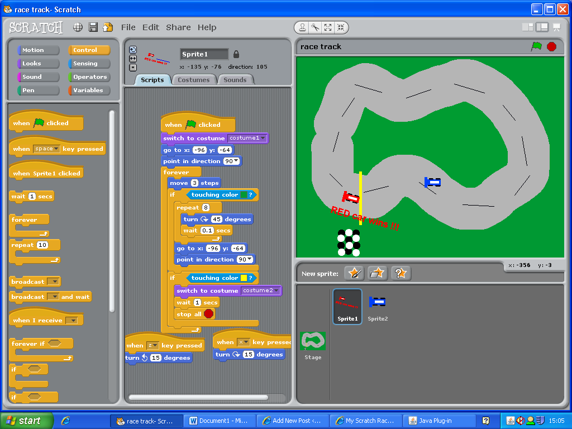Open the z key dropdown in script
Viewport: 572px width, 429px height.
[x=152, y=345]
